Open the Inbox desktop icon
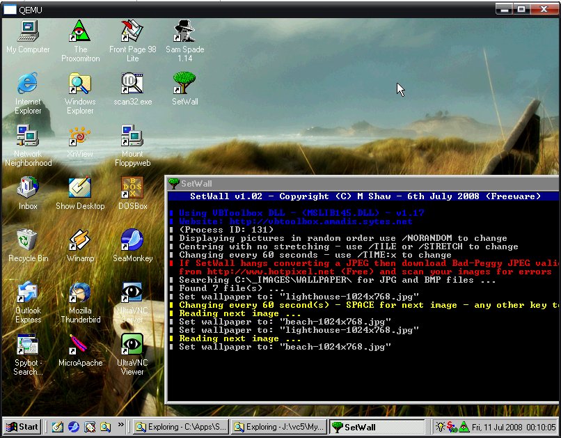Image resolution: width=561 pixels, height=438 pixels. [x=28, y=194]
